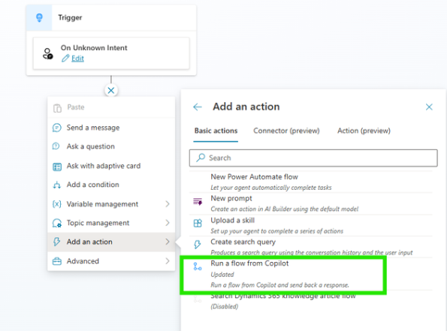
Task: Click the Run a flow from Copilot icon
Action: click(198, 266)
